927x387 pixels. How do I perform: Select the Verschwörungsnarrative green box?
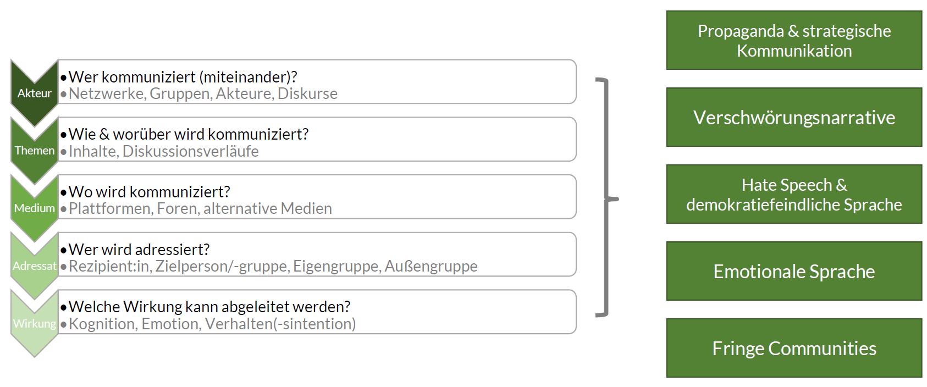(794, 117)
